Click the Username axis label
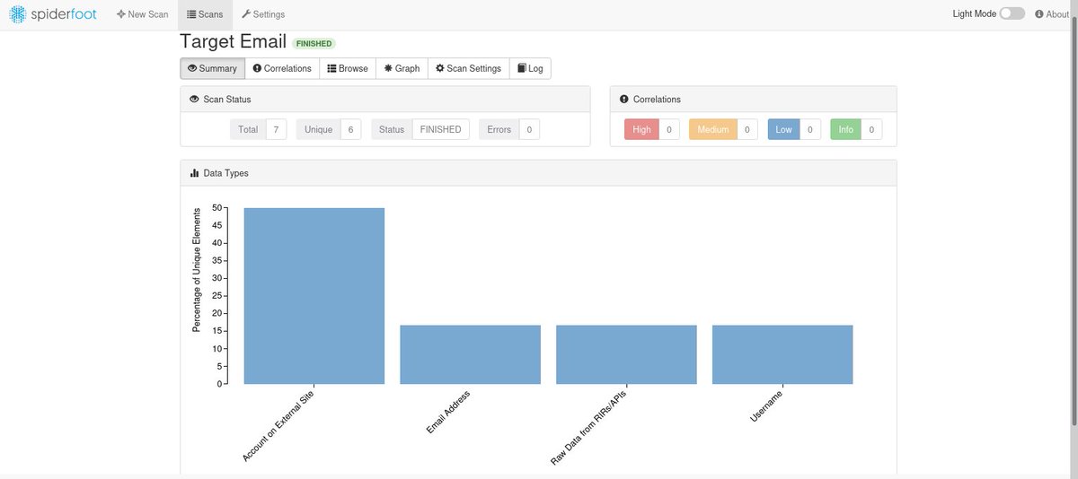 pos(766,405)
